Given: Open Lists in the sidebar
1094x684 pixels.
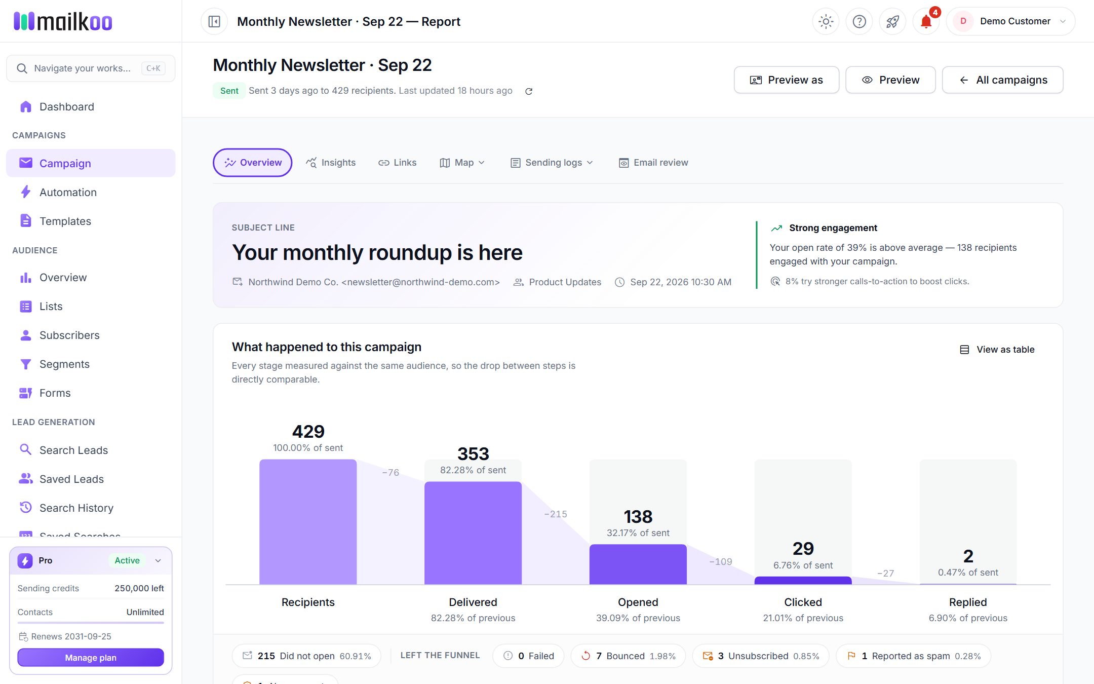Looking at the screenshot, I should point(91,307).
